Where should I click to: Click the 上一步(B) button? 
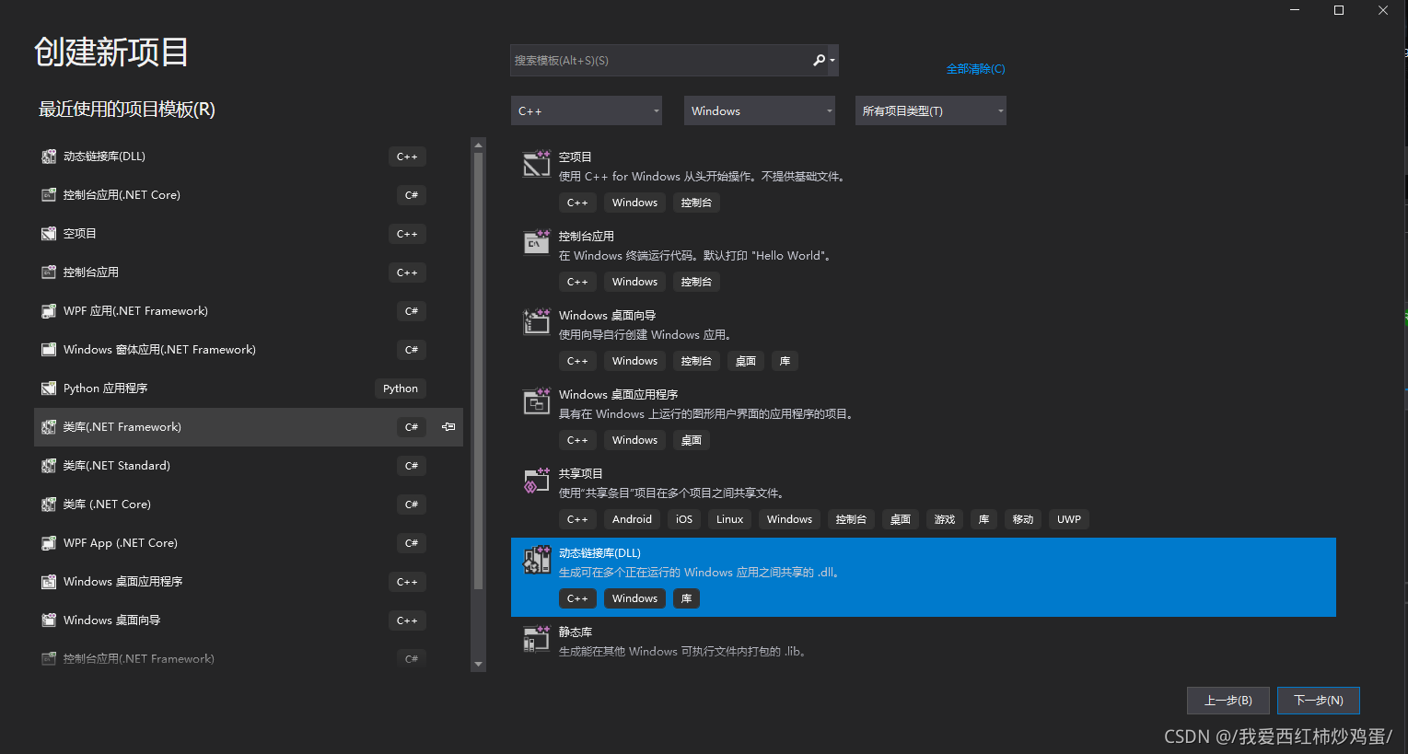(x=1228, y=701)
